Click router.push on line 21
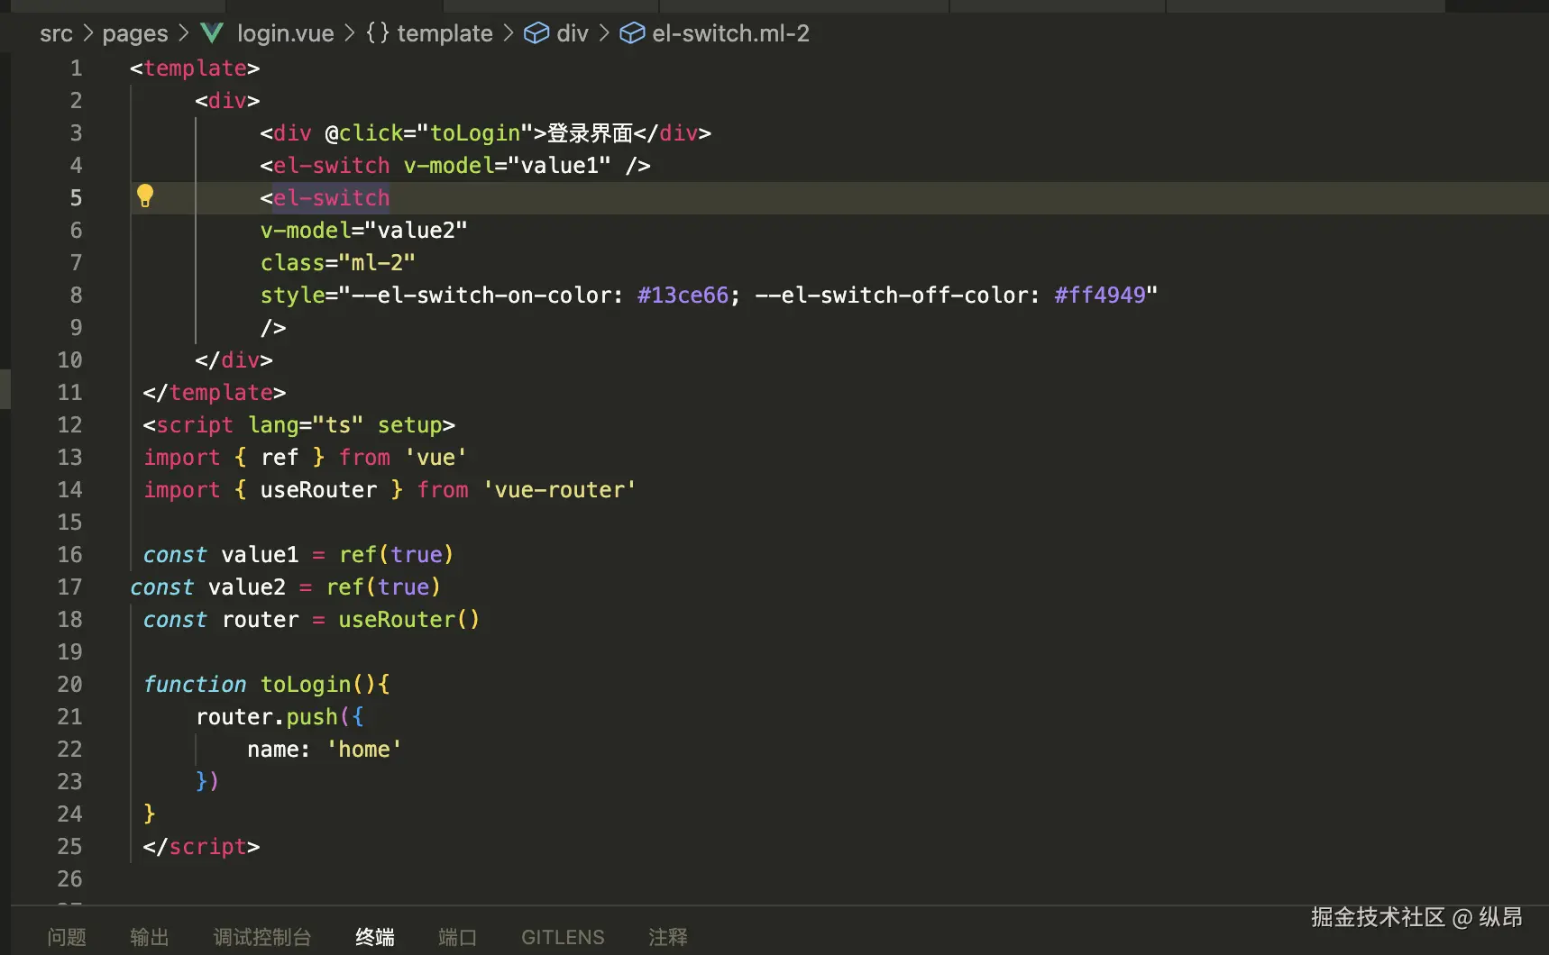 pyautogui.click(x=267, y=717)
